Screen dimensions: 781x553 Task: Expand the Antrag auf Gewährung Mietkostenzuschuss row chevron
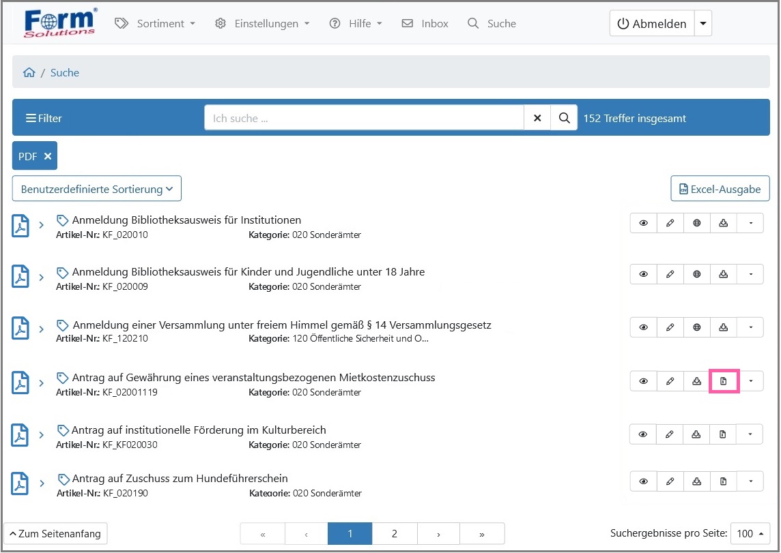[x=41, y=383]
